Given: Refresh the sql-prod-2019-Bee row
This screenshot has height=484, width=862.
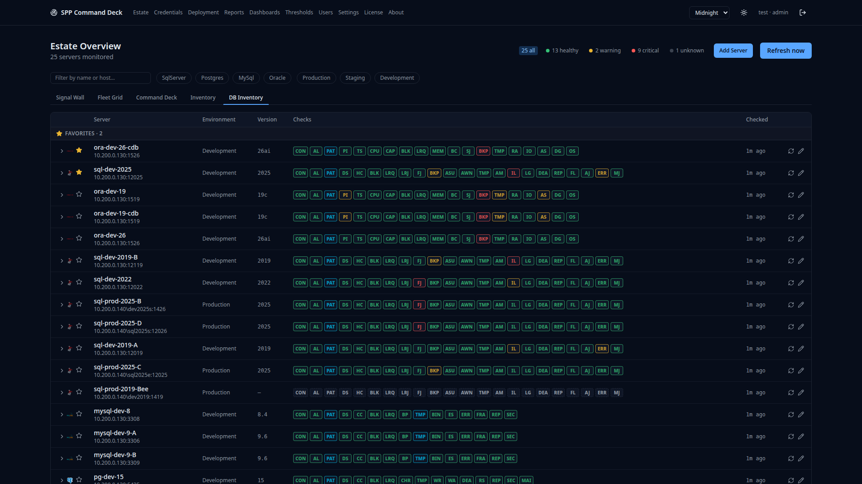Looking at the screenshot, I should pyautogui.click(x=791, y=393).
